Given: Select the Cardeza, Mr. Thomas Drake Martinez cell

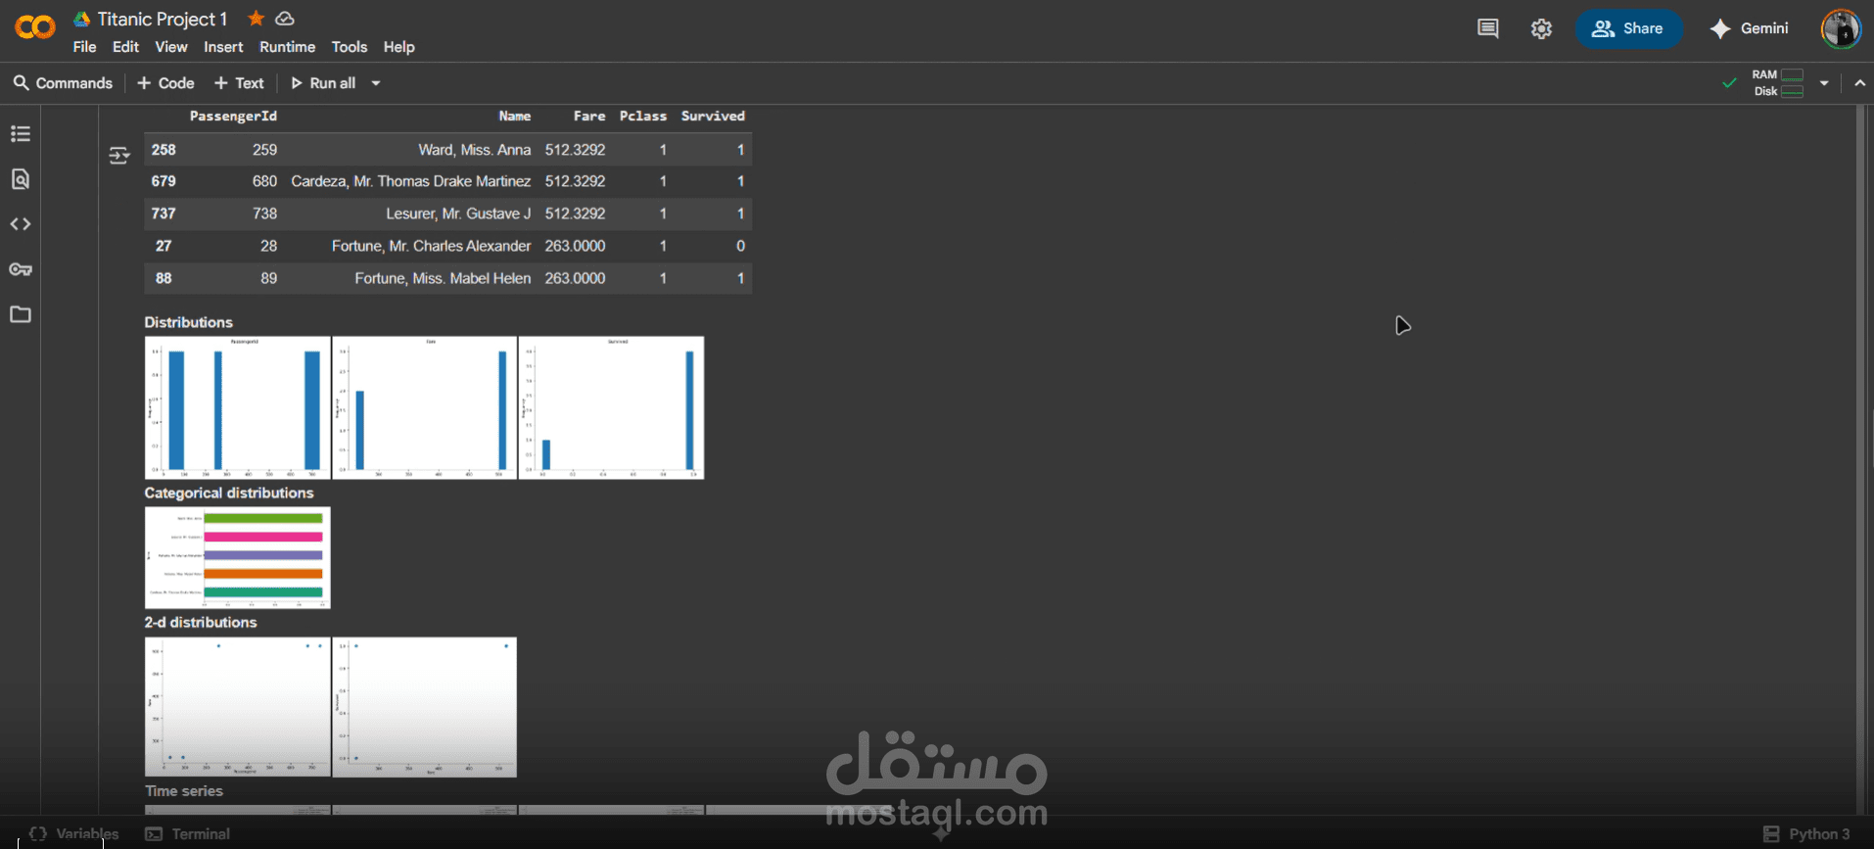Looking at the screenshot, I should click(411, 181).
